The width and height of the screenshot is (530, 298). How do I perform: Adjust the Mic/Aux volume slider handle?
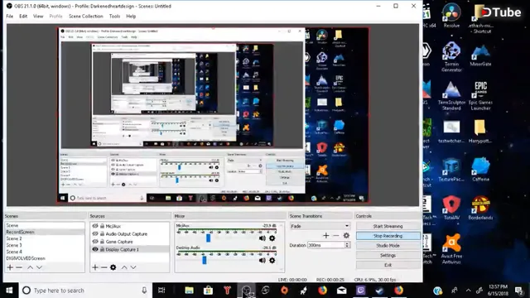coord(208,238)
